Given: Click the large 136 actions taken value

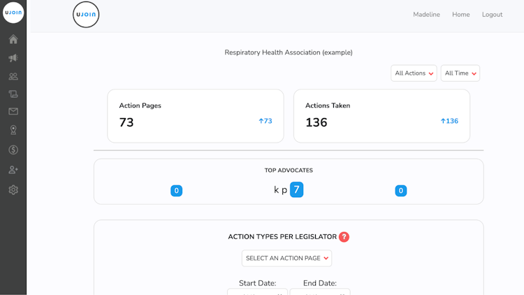Looking at the screenshot, I should pos(316,122).
